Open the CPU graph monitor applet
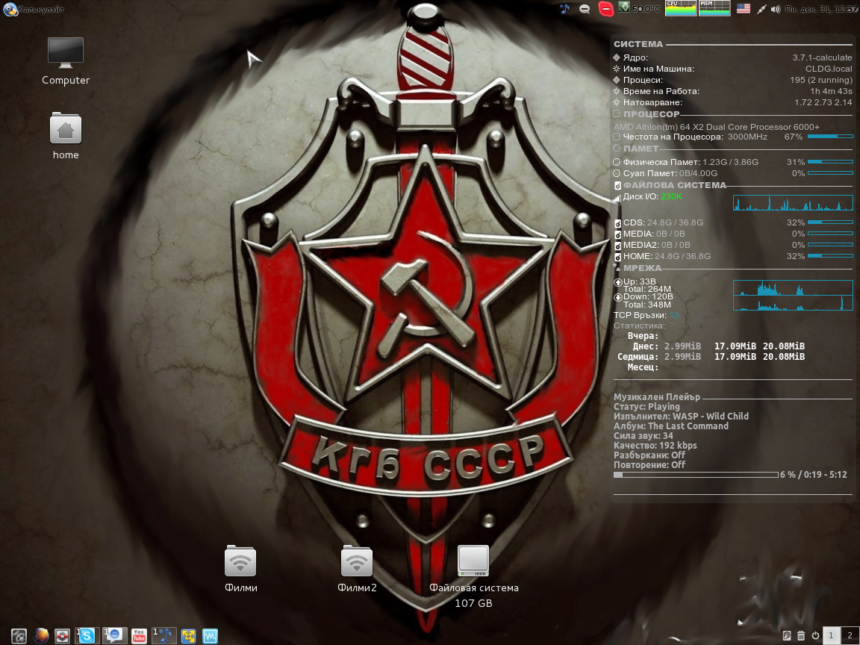 pos(681,8)
